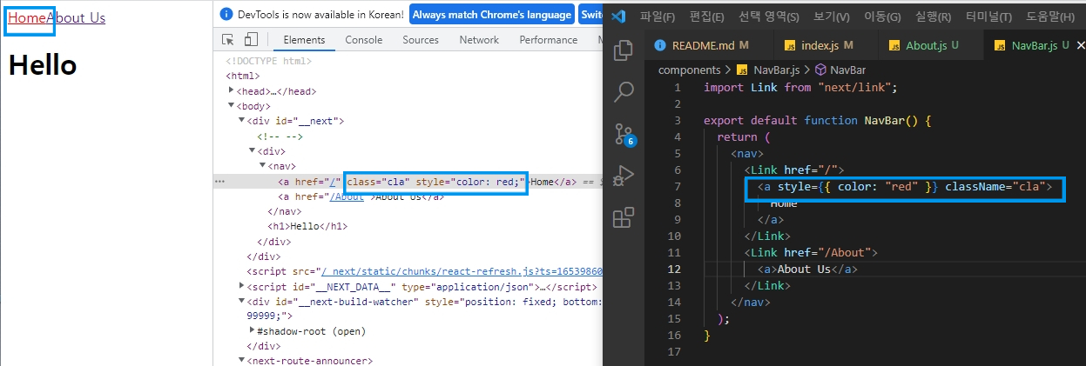Click About Us link on web page
Image resolution: width=1086 pixels, height=366 pixels.
click(x=76, y=17)
